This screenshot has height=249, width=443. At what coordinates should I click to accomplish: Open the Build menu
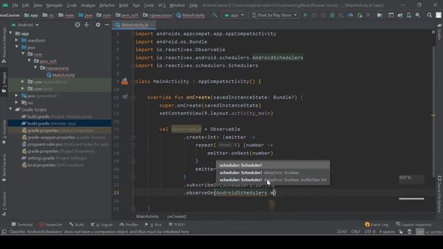point(123,6)
